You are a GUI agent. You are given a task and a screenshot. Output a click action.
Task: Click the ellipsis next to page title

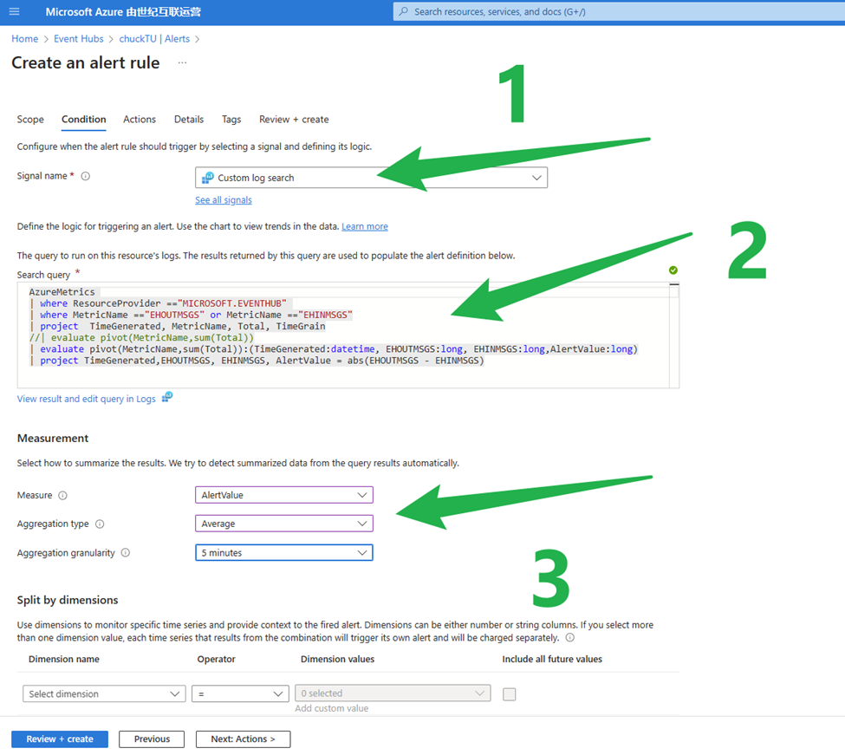click(x=182, y=63)
